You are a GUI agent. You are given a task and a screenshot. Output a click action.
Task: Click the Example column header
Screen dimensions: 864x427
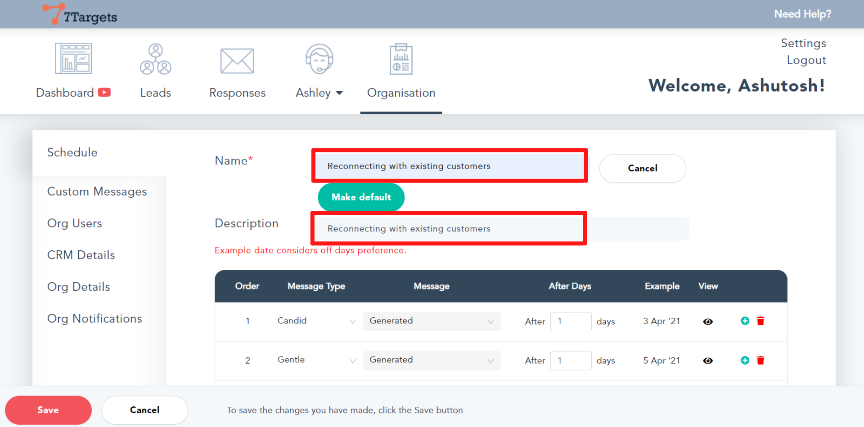pos(662,286)
